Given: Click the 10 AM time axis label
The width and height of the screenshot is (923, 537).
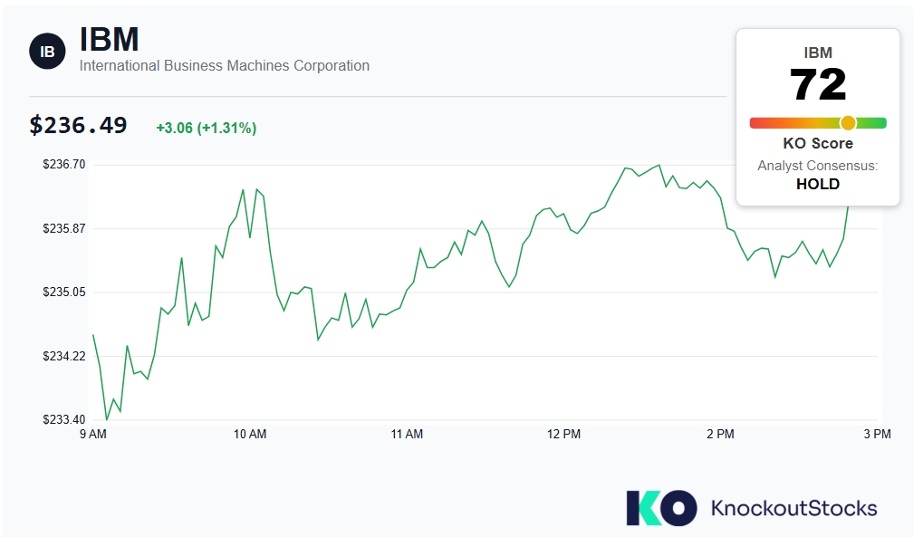Looking at the screenshot, I should pyautogui.click(x=250, y=434).
